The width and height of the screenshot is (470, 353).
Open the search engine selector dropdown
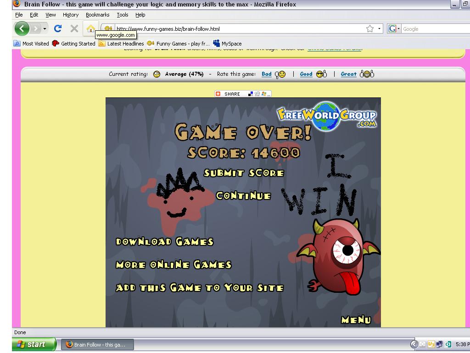pos(394,29)
